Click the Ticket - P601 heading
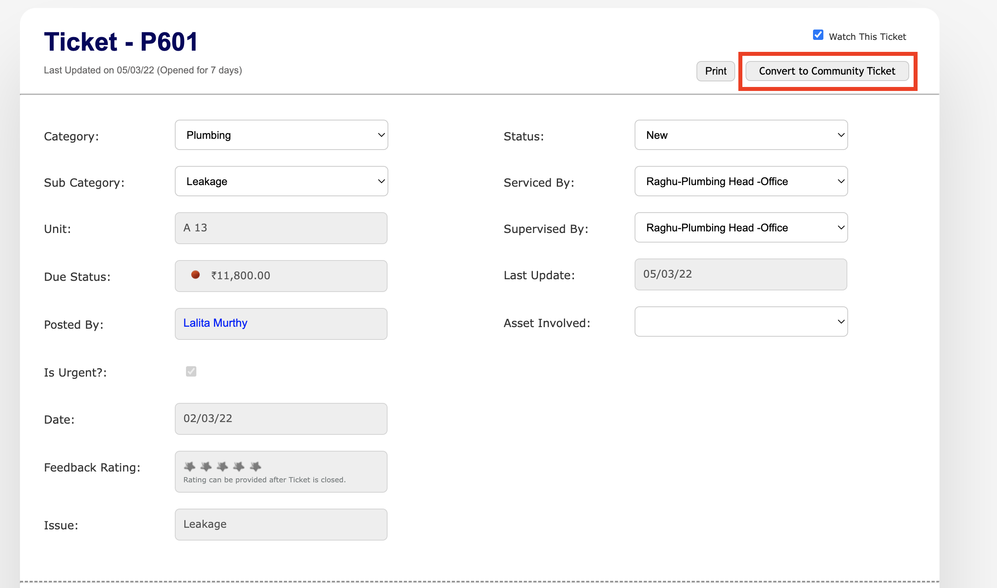The height and width of the screenshot is (588, 997). pyautogui.click(x=121, y=41)
